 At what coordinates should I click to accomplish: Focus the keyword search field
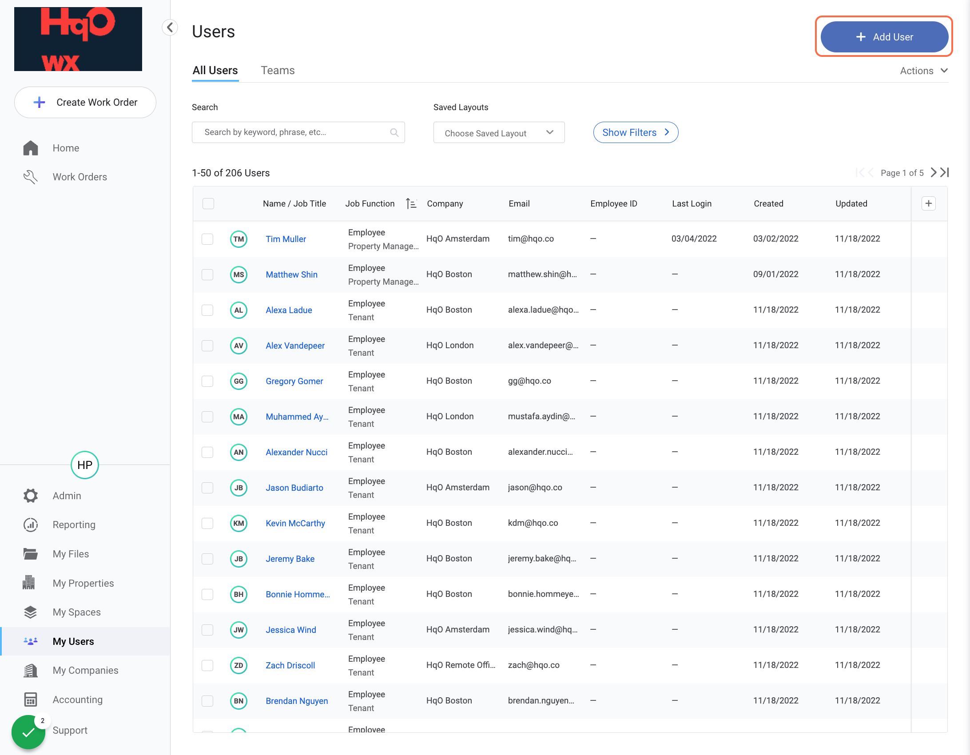[293, 132]
